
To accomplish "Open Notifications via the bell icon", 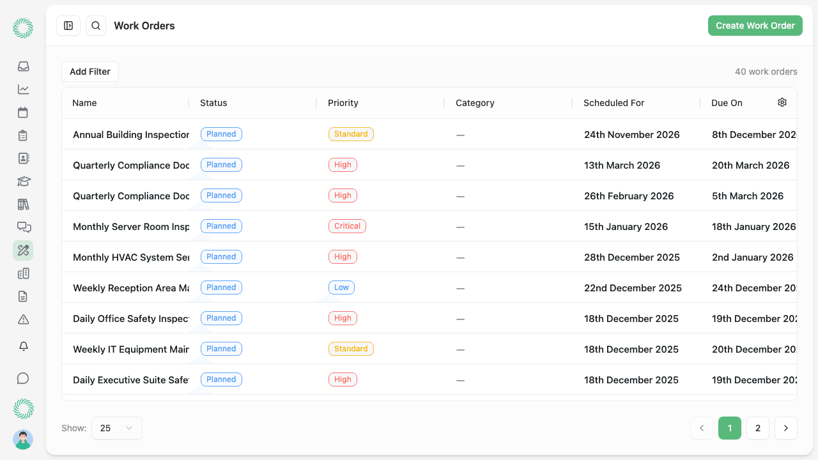I will coord(23,346).
